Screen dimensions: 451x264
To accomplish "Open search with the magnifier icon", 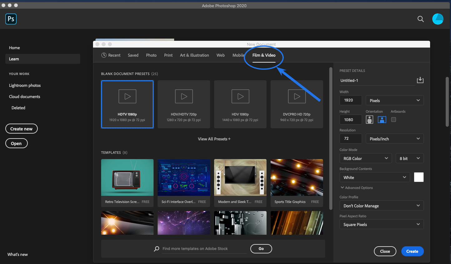I will (421, 19).
